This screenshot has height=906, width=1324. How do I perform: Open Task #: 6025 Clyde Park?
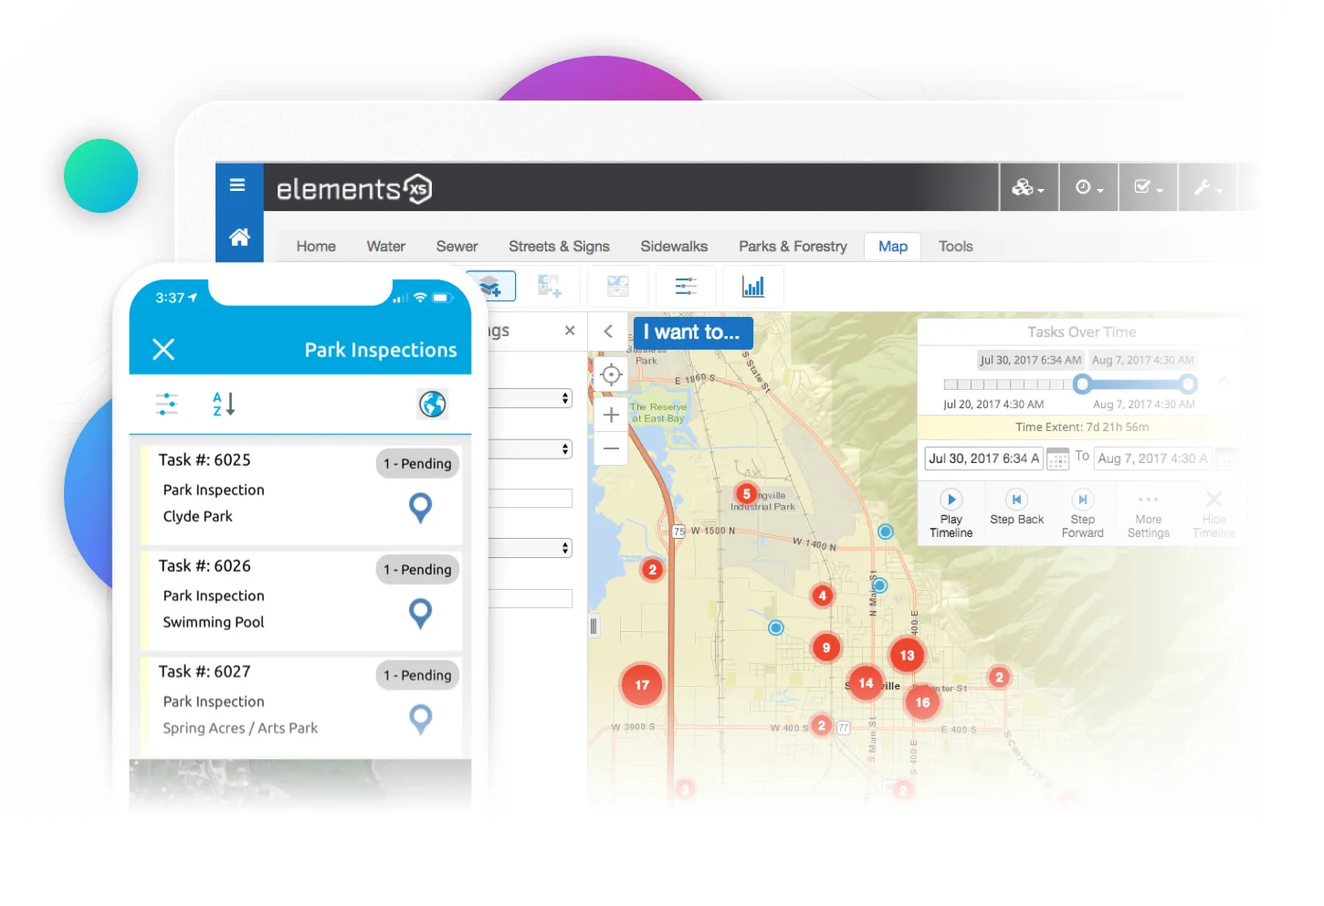click(300, 493)
